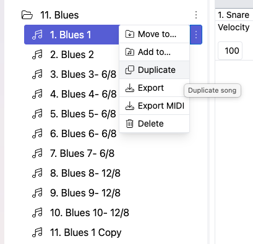Click the music note icon of 7. Blues 7- 6/8

[37, 153]
